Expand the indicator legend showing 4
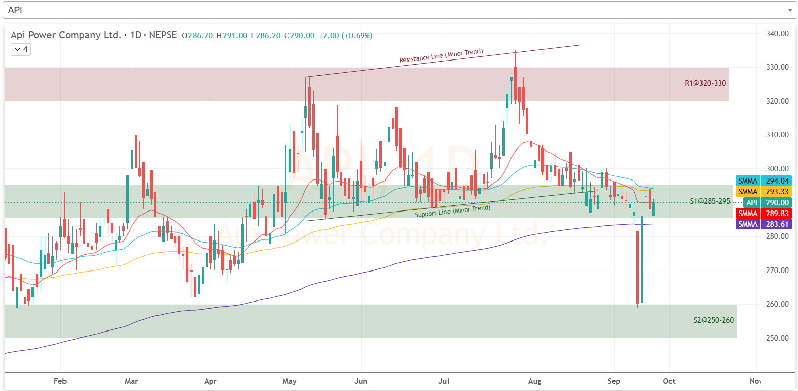 click(x=21, y=49)
